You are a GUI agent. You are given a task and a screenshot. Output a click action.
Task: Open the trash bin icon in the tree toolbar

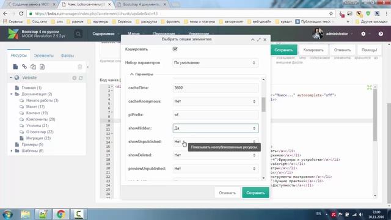tap(80, 67)
